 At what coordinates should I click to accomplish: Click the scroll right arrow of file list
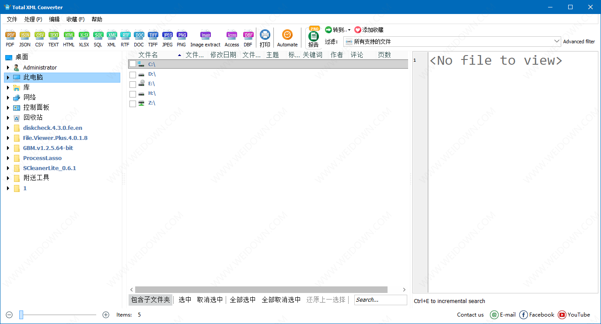coord(404,289)
